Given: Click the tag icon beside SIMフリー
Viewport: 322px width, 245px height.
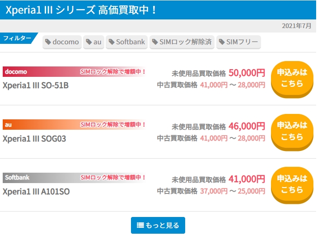Looking at the screenshot, I should 222,42.
